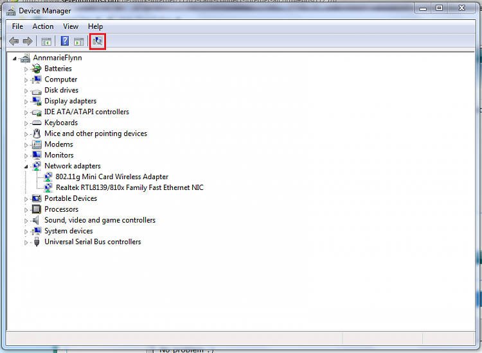Click Show/Hide Console Tree toolbar icon
Screen dimensions: 482x353
click(46, 41)
